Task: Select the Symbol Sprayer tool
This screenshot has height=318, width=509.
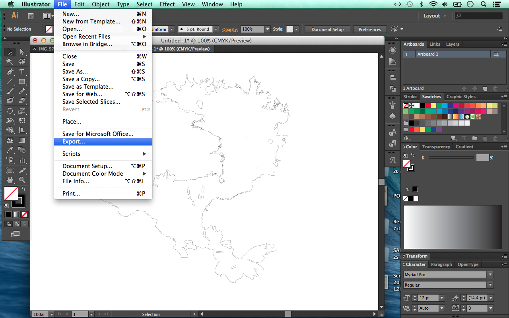Action: pyautogui.click(x=10, y=160)
